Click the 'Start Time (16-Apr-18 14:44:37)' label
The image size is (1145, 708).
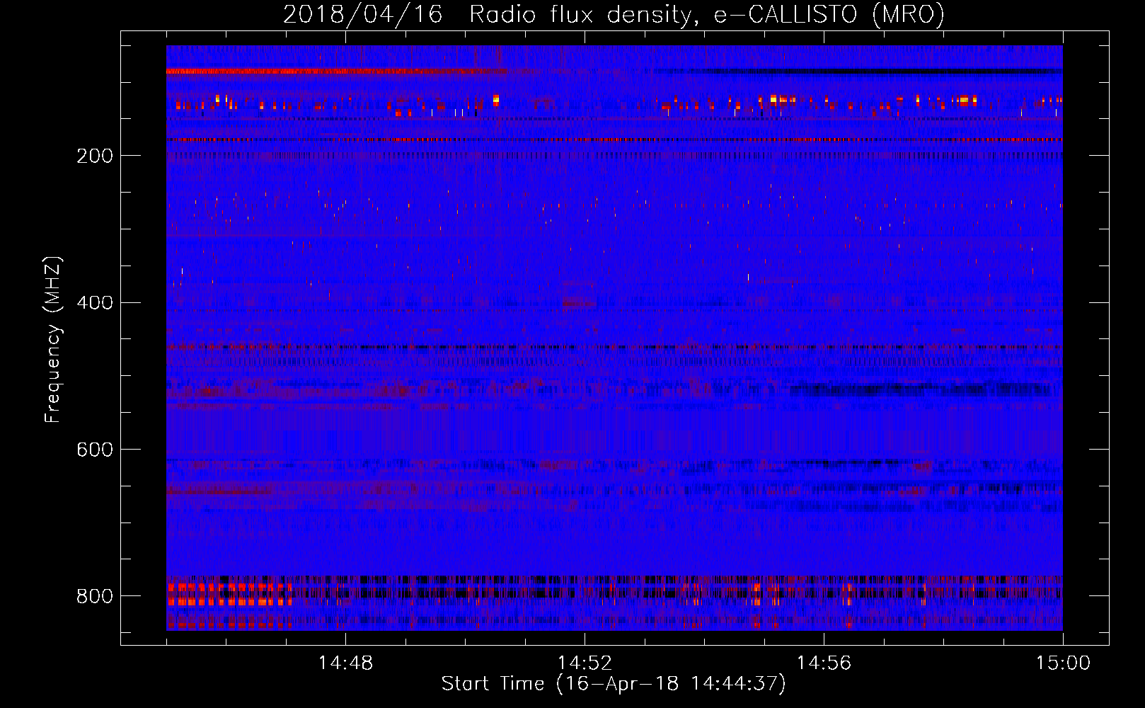coord(614,684)
